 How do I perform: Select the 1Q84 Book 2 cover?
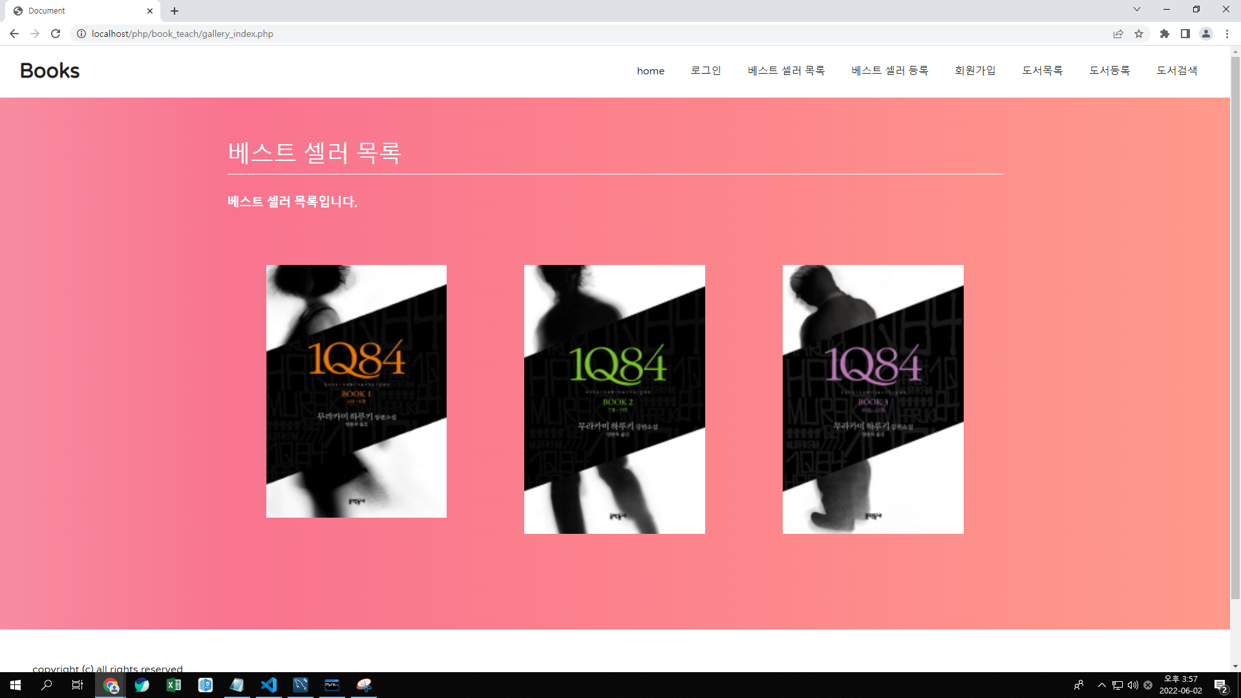tap(614, 399)
